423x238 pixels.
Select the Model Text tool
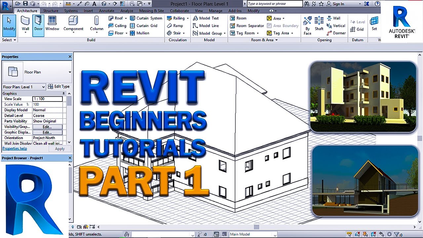[206, 18]
